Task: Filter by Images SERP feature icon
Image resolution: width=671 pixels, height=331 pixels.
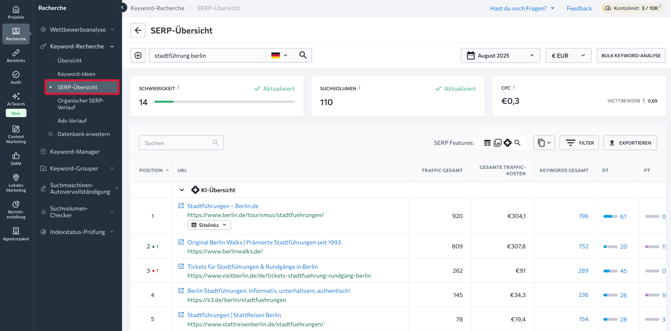Action: 497,143
